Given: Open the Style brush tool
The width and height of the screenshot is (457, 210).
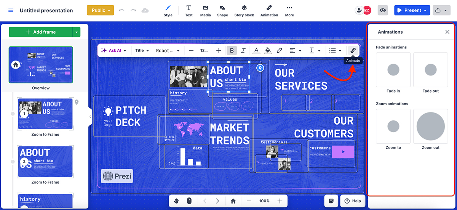Looking at the screenshot, I should pyautogui.click(x=168, y=11).
